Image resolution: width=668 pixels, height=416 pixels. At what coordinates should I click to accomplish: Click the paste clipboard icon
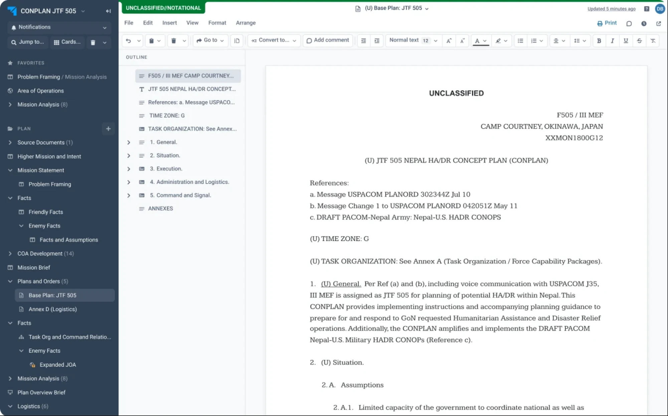pyautogui.click(x=151, y=41)
